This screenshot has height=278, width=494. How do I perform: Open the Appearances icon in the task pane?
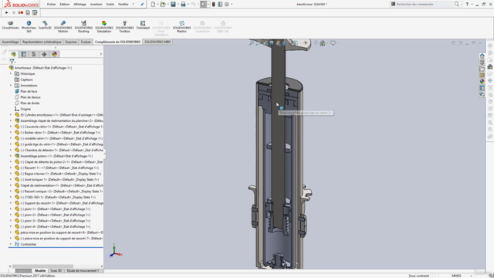click(482, 81)
